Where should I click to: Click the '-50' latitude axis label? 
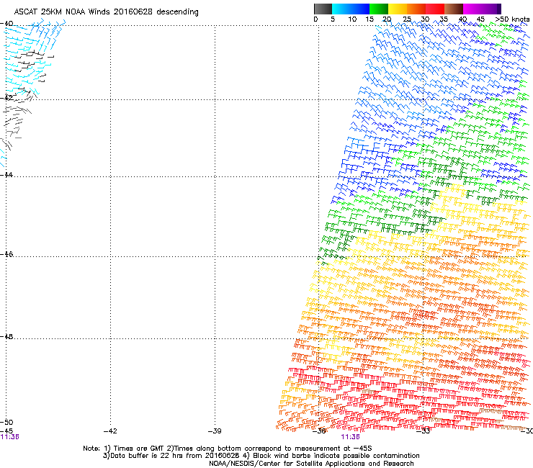pyautogui.click(x=6, y=422)
